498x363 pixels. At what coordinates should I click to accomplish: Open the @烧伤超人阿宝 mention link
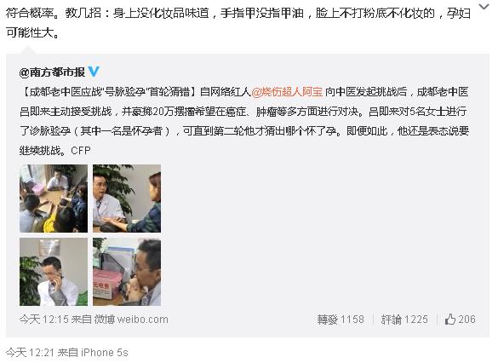tap(287, 92)
